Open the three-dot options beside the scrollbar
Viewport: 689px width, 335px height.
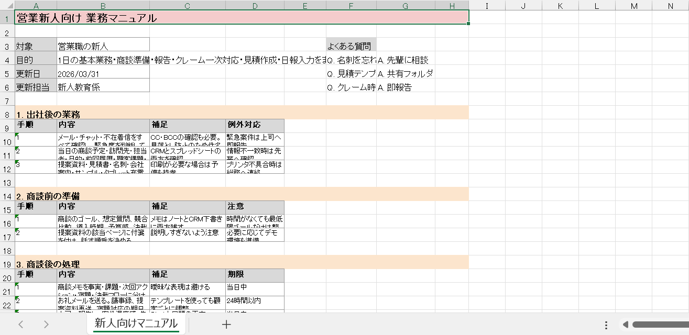[x=606, y=325]
